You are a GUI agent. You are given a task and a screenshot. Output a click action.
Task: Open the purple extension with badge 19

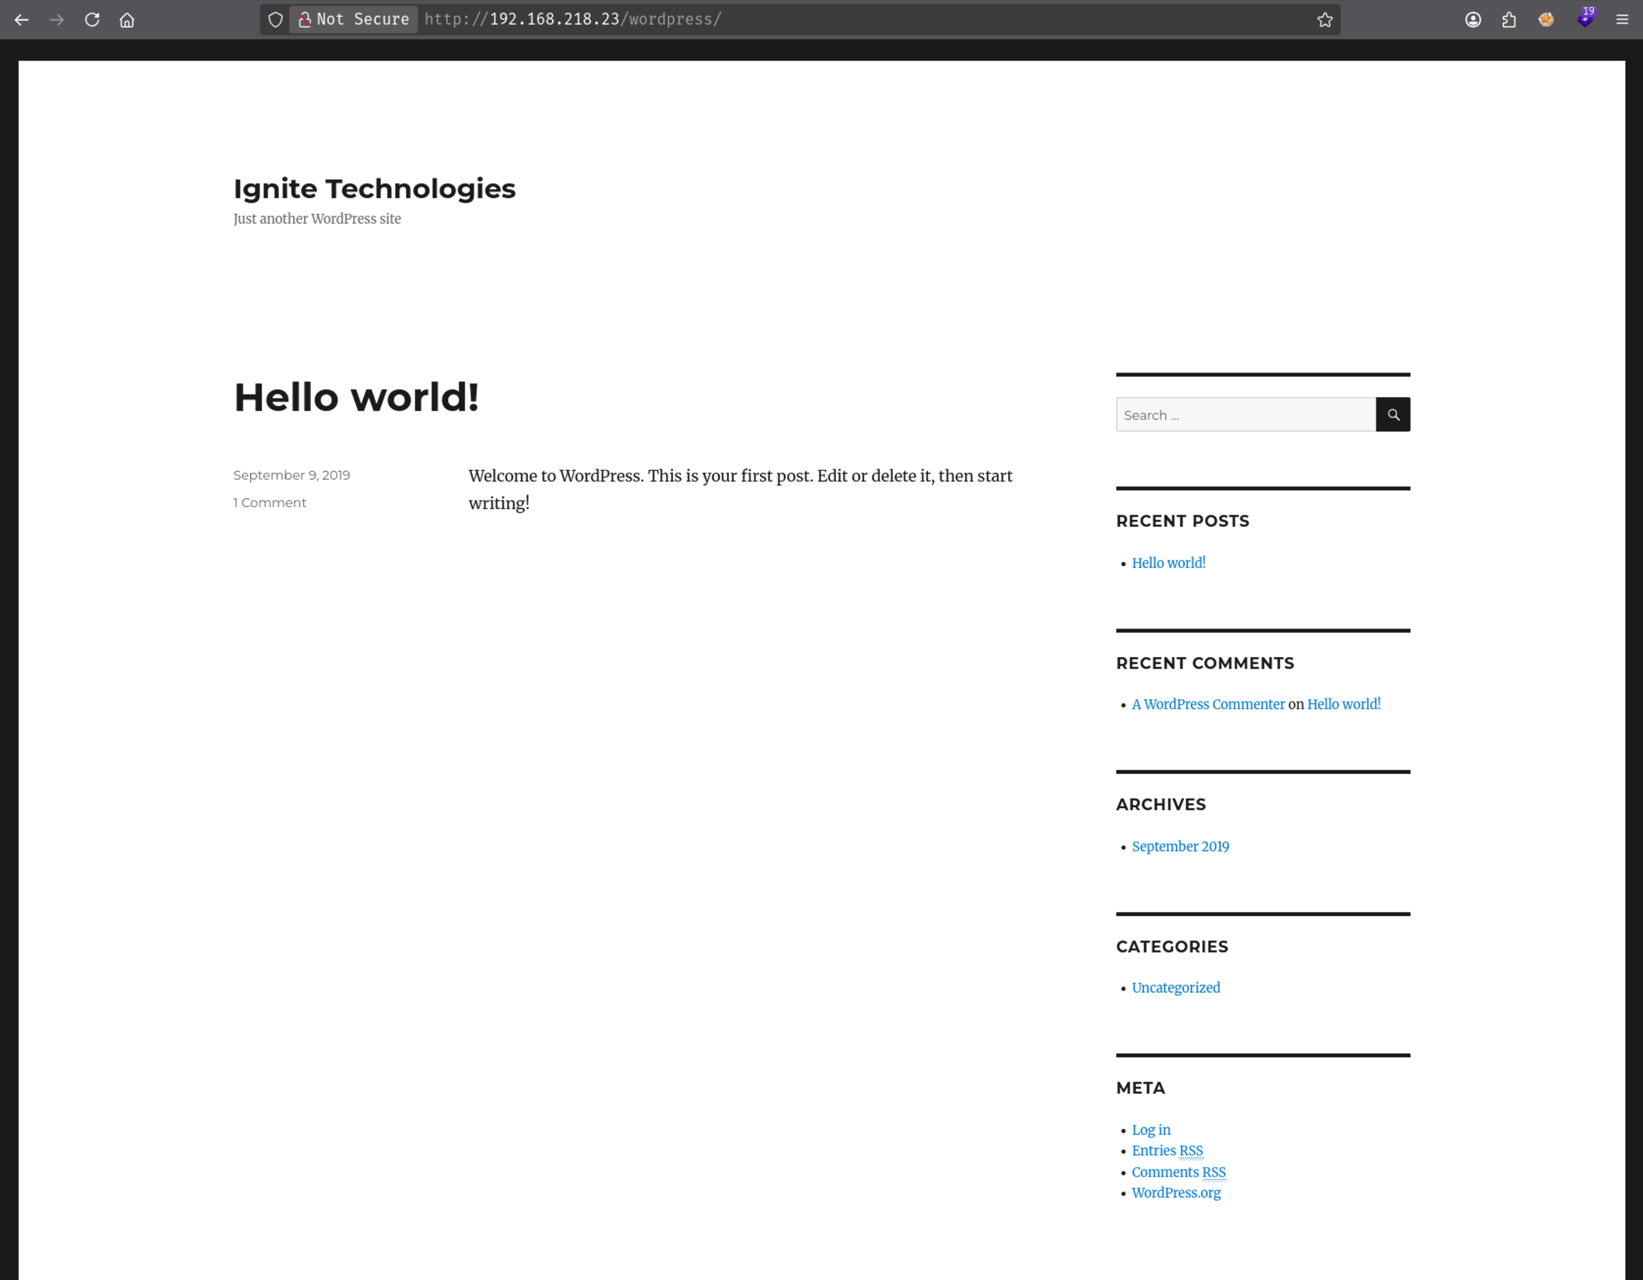point(1585,18)
